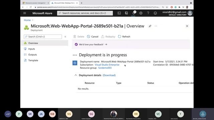This screenshot has width=214, height=120.
Task: Download the deployment details
Action: tap(109, 75)
